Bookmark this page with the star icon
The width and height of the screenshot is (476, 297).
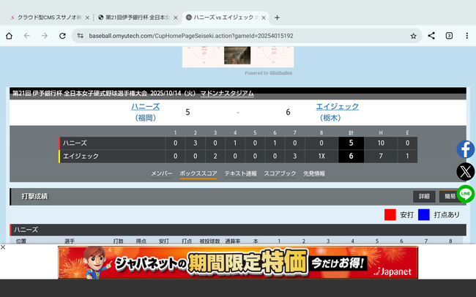[413, 35]
